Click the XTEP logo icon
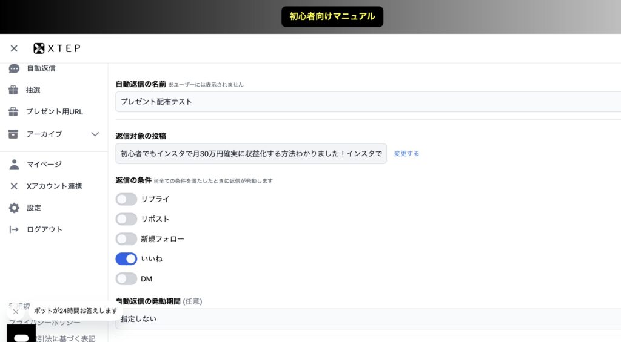Viewport: 621px width, 342px height. 39,48
